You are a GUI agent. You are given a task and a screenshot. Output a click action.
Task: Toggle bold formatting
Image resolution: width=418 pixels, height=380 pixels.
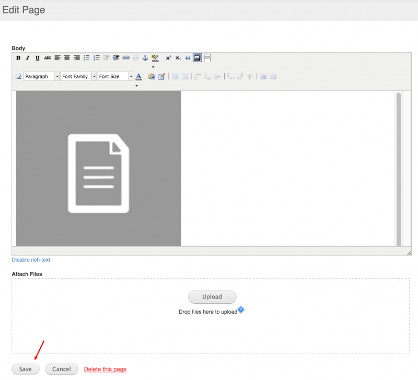click(18, 58)
